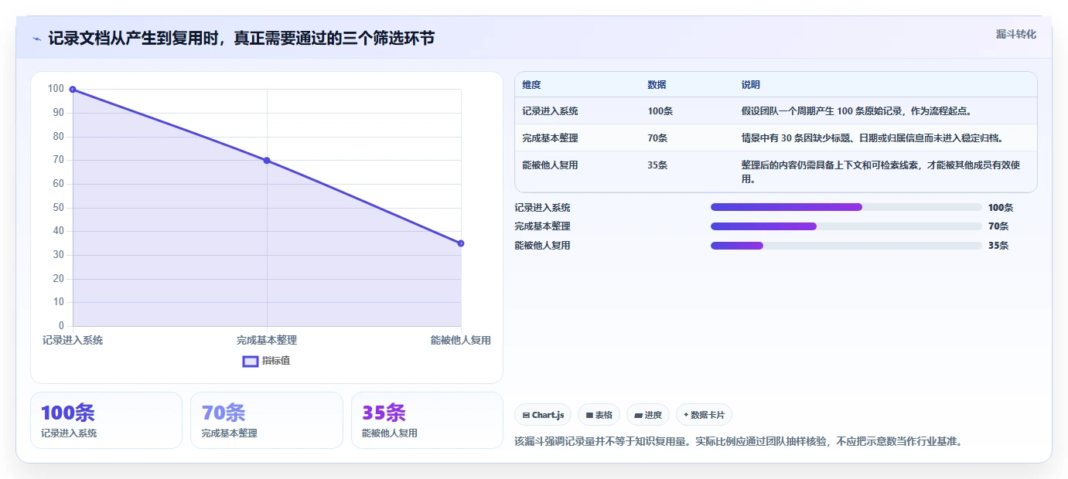Image resolution: width=1068 pixels, height=479 pixels.
Task: Click the 维度 table column header
Action: (x=531, y=85)
